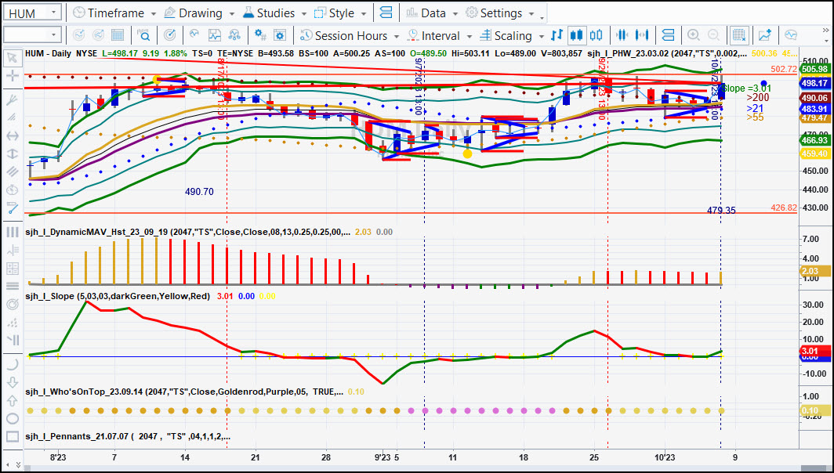Click the chart bubble icon at toolbar end
The height and width of the screenshot is (473, 834).
click(791, 35)
